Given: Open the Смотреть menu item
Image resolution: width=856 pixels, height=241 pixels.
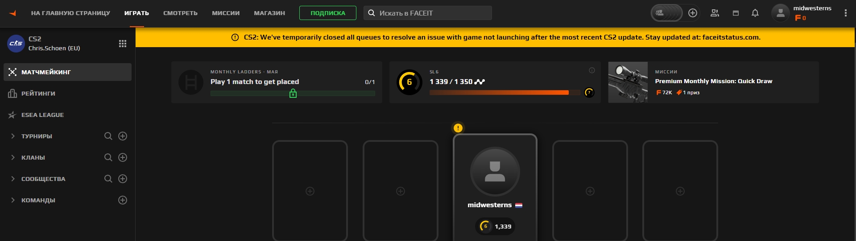Looking at the screenshot, I should [x=180, y=13].
